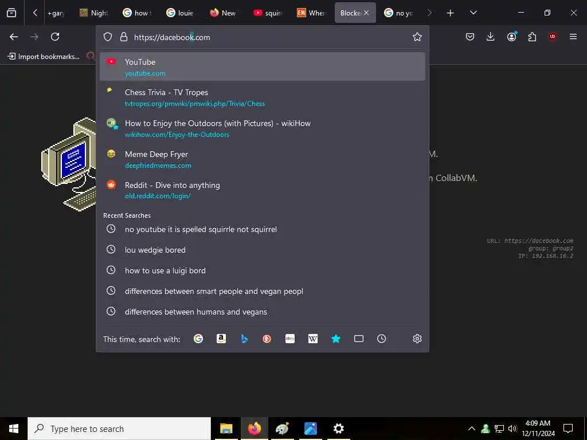The width and height of the screenshot is (587, 440).
Task: Bookmark this page with star icon
Action: tap(417, 37)
